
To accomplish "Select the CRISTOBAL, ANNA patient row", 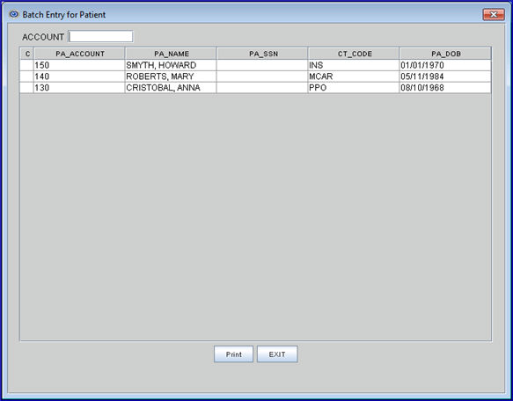I will (x=255, y=88).
